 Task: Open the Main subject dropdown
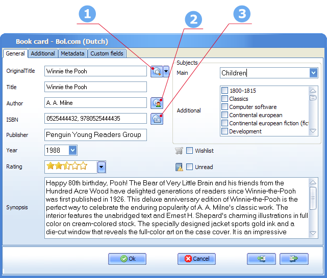313,73
